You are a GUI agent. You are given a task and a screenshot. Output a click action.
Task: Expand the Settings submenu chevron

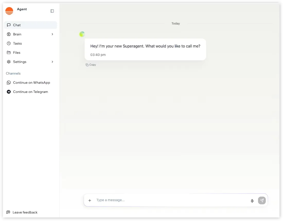click(52, 62)
